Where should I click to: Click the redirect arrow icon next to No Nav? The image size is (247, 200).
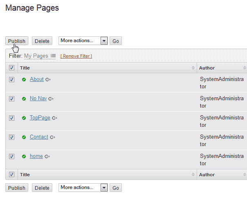(51, 99)
